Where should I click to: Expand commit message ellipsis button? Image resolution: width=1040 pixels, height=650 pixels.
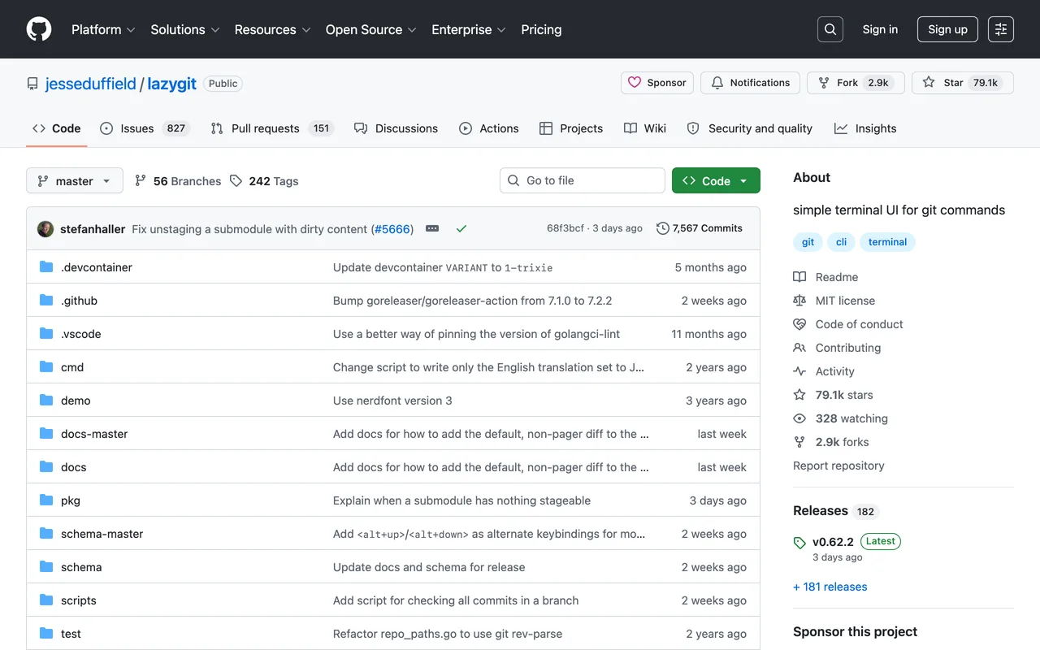pyautogui.click(x=432, y=229)
